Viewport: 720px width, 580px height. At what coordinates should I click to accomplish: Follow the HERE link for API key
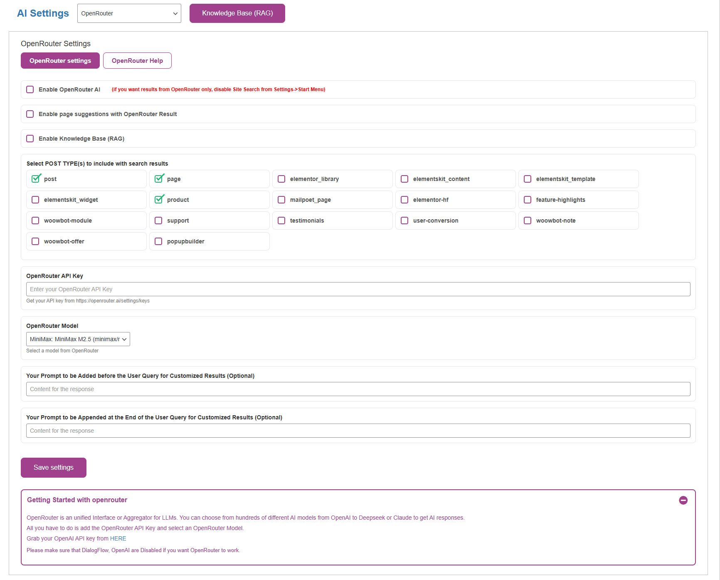pyautogui.click(x=118, y=538)
